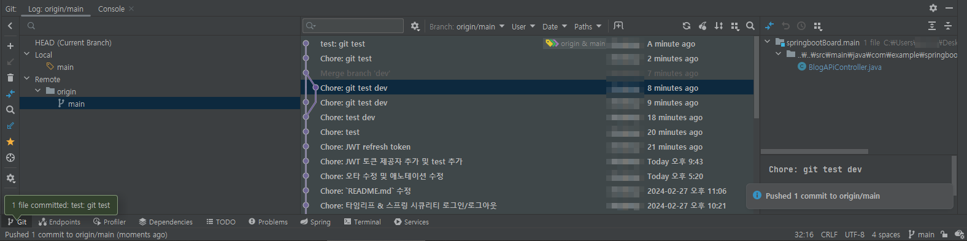This screenshot has height=241, width=967.
Task: Open the tool window options gear
Action: pyautogui.click(x=933, y=8)
